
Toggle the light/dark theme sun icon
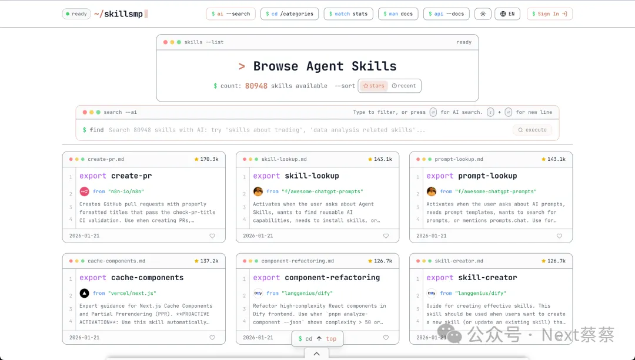click(483, 14)
